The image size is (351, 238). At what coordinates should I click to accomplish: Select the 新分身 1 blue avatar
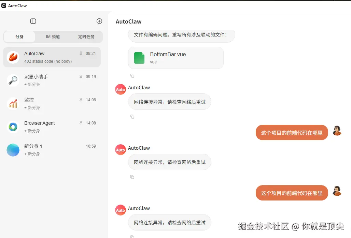click(x=13, y=149)
